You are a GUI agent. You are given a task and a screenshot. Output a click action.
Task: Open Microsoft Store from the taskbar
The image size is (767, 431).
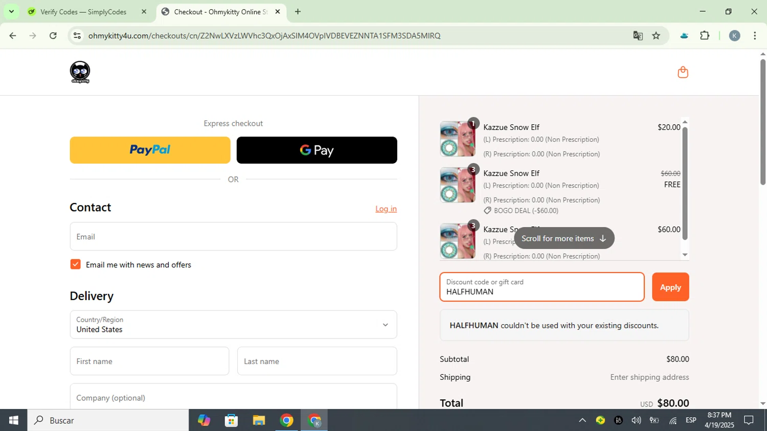231,420
